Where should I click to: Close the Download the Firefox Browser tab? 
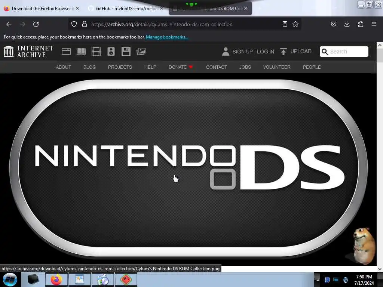click(77, 8)
